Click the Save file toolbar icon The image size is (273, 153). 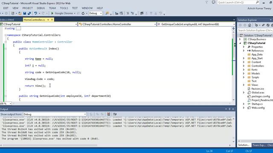[25, 13]
